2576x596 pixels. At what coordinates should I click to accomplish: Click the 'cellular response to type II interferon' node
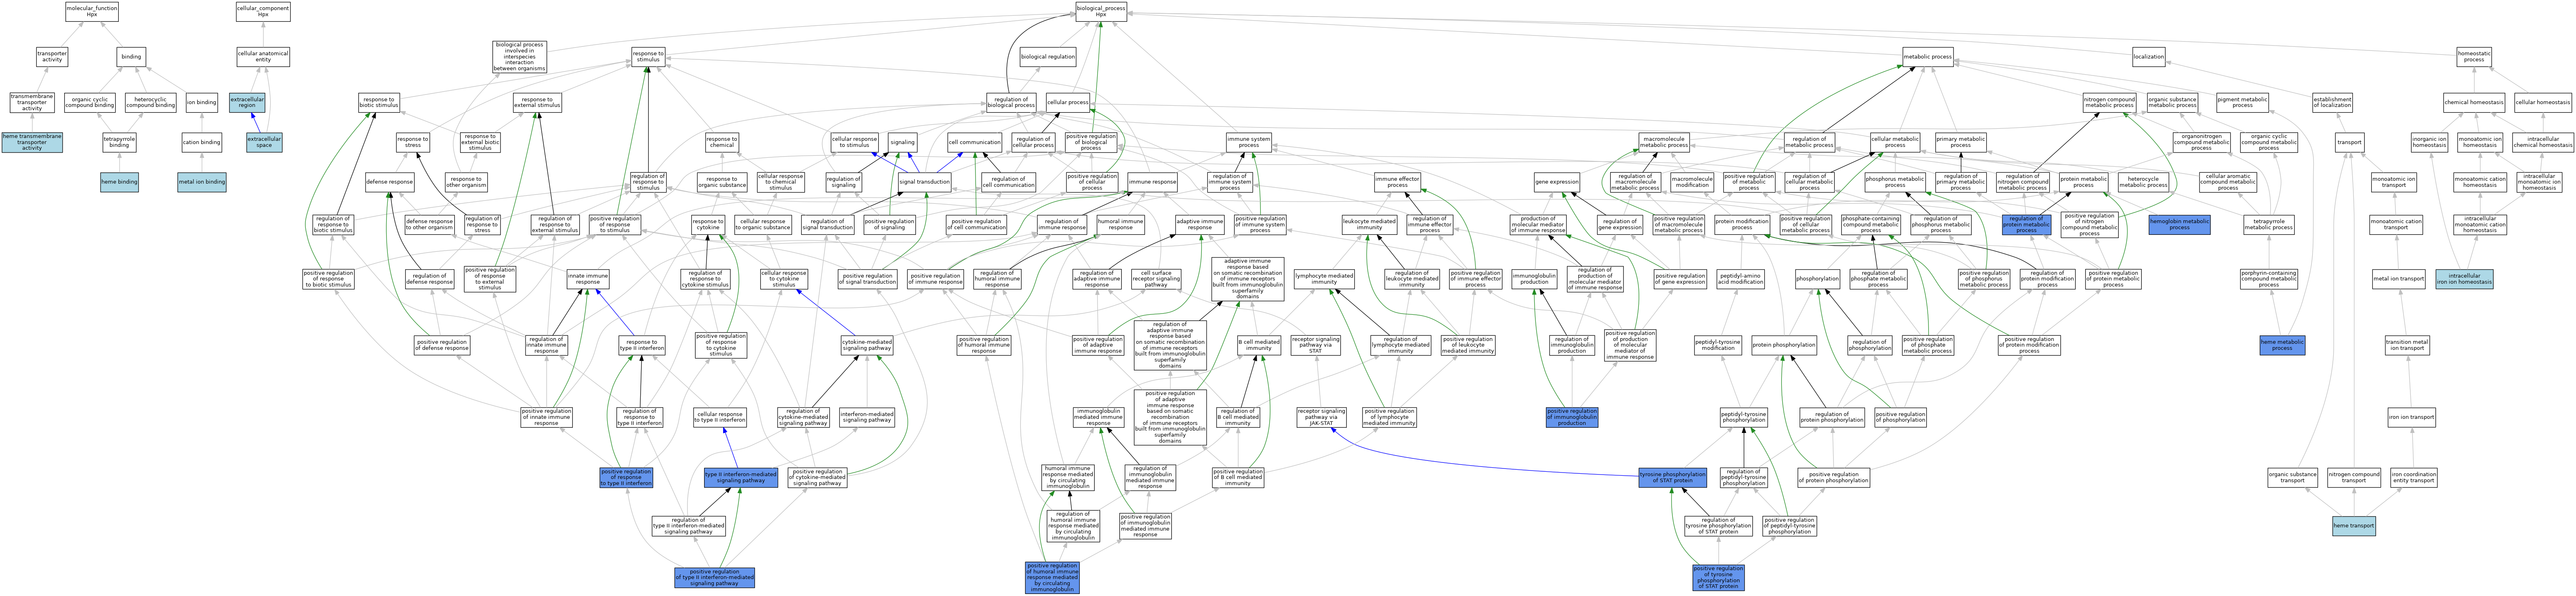(720, 417)
